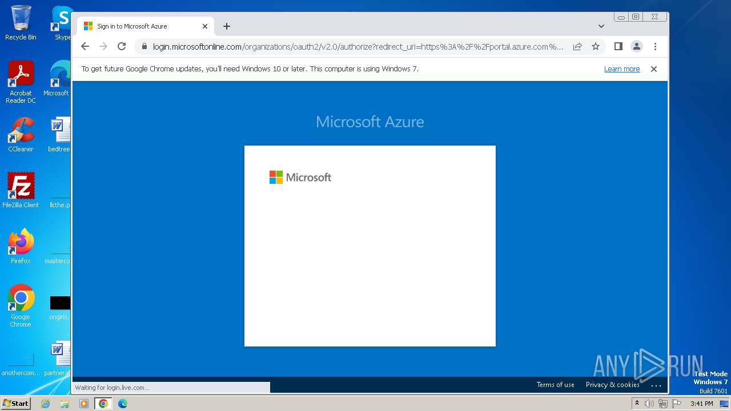
Task: Open Windows Media Player from taskbar
Action: [x=84, y=404]
